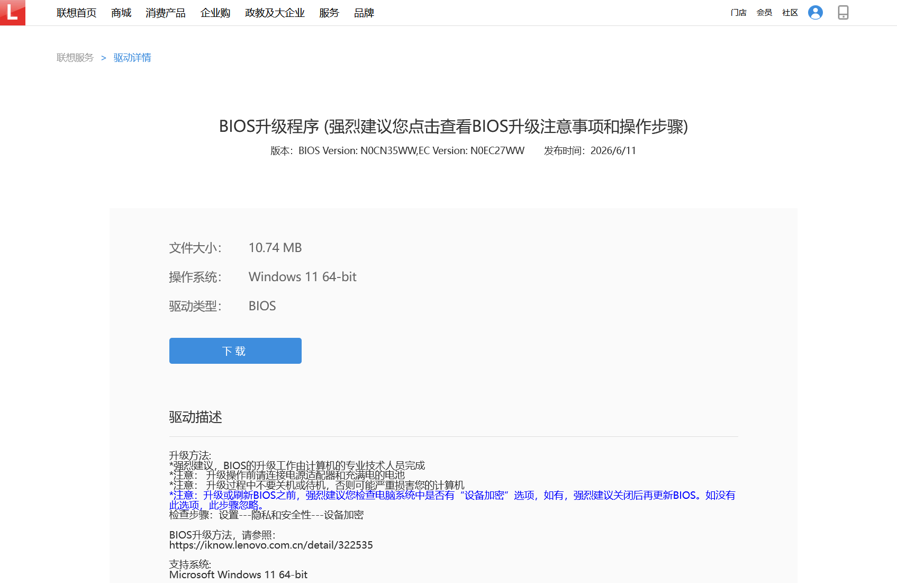Select the 服务 navigation item
The height and width of the screenshot is (583, 897).
329,13
